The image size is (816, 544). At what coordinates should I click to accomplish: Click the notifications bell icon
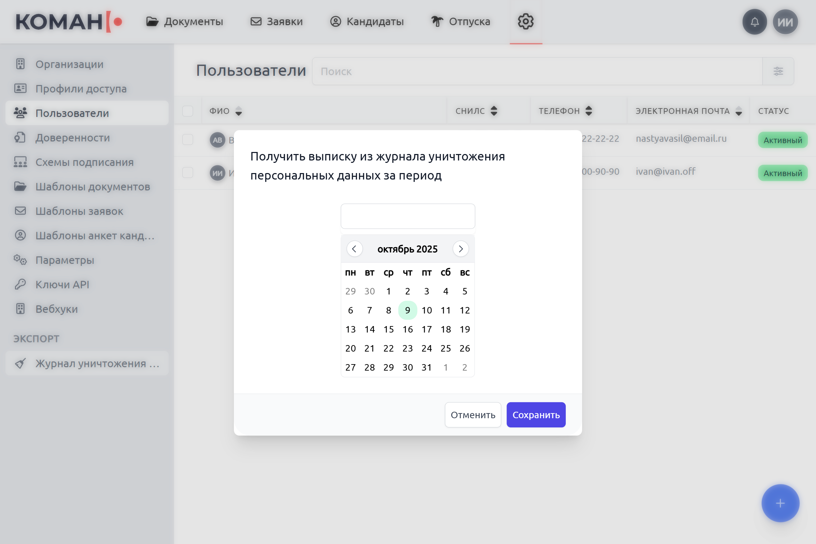pos(754,22)
